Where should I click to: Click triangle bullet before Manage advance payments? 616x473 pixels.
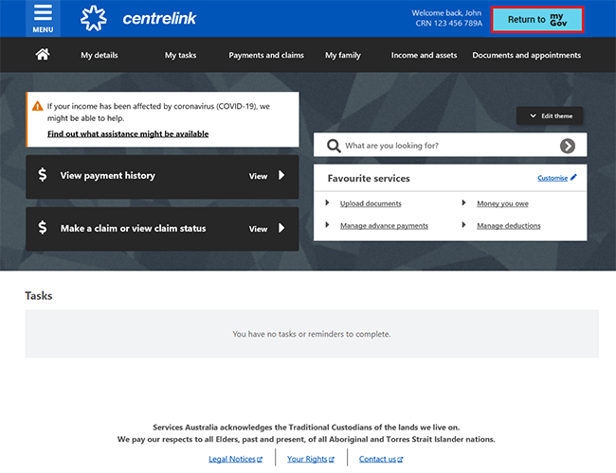(x=327, y=225)
